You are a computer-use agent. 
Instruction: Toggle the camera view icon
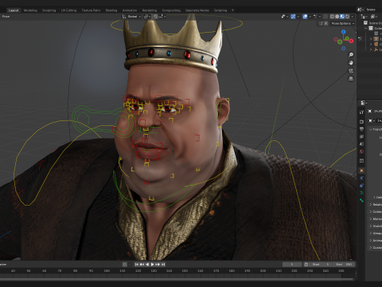pyautogui.click(x=351, y=71)
